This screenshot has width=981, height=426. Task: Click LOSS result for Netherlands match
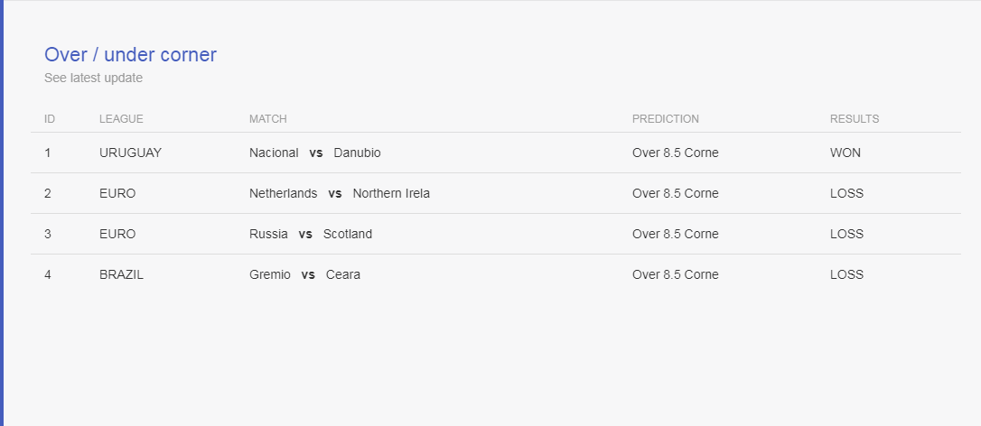(846, 193)
